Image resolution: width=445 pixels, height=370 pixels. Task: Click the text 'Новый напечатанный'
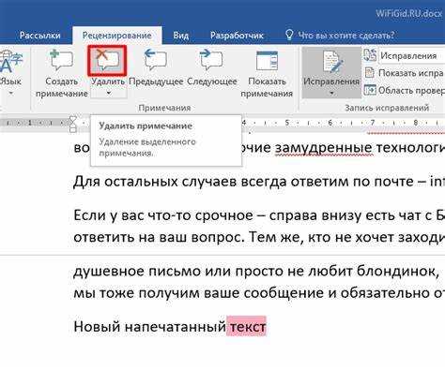149,327
